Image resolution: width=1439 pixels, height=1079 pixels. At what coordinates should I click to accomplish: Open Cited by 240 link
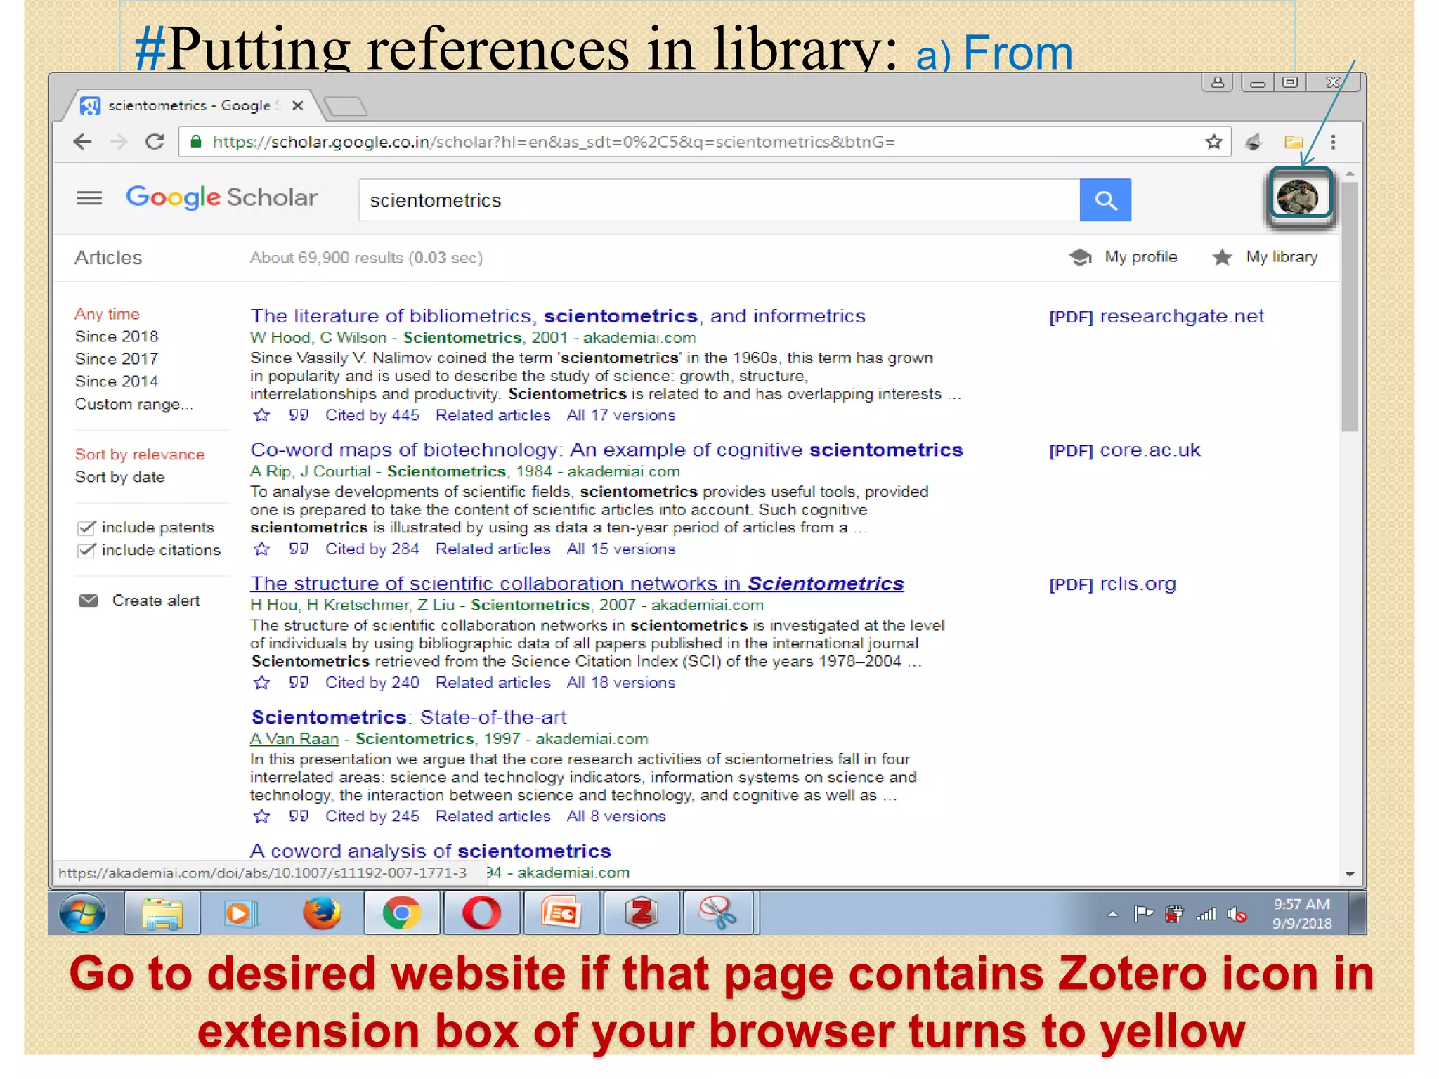point(372,682)
